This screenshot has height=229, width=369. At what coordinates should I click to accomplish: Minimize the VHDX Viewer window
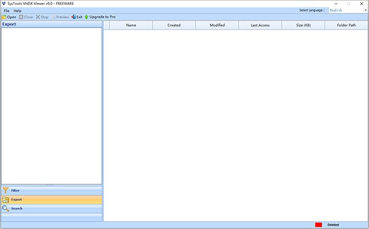click(336, 4)
